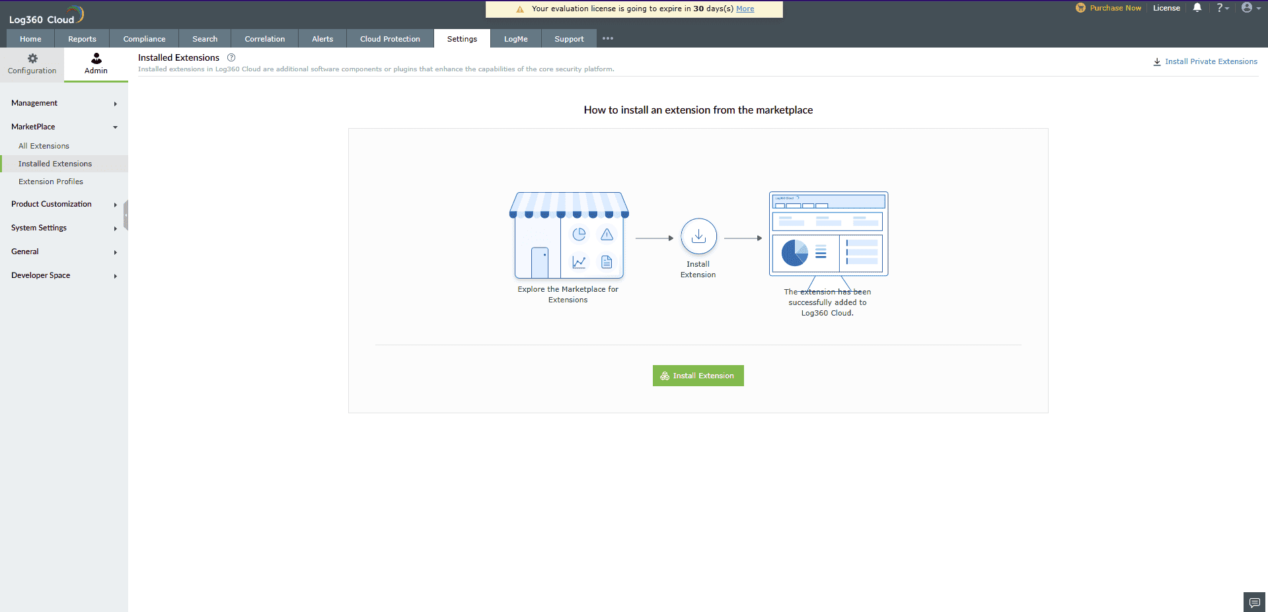Open the Home tab
The height and width of the screenshot is (612, 1268).
coord(30,39)
